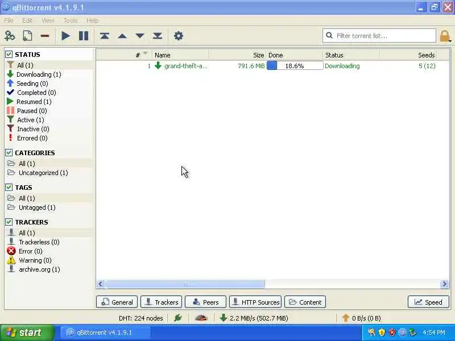Toggle the TRACKERS filter checkbox

coord(9,222)
